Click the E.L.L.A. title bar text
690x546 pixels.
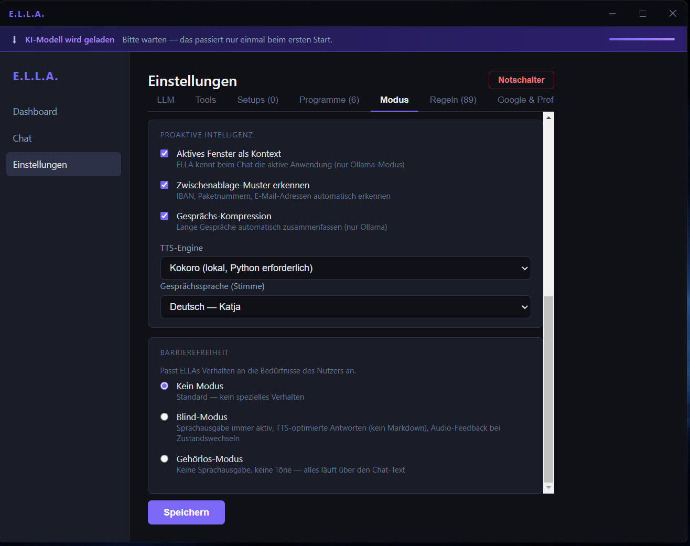[x=26, y=14]
